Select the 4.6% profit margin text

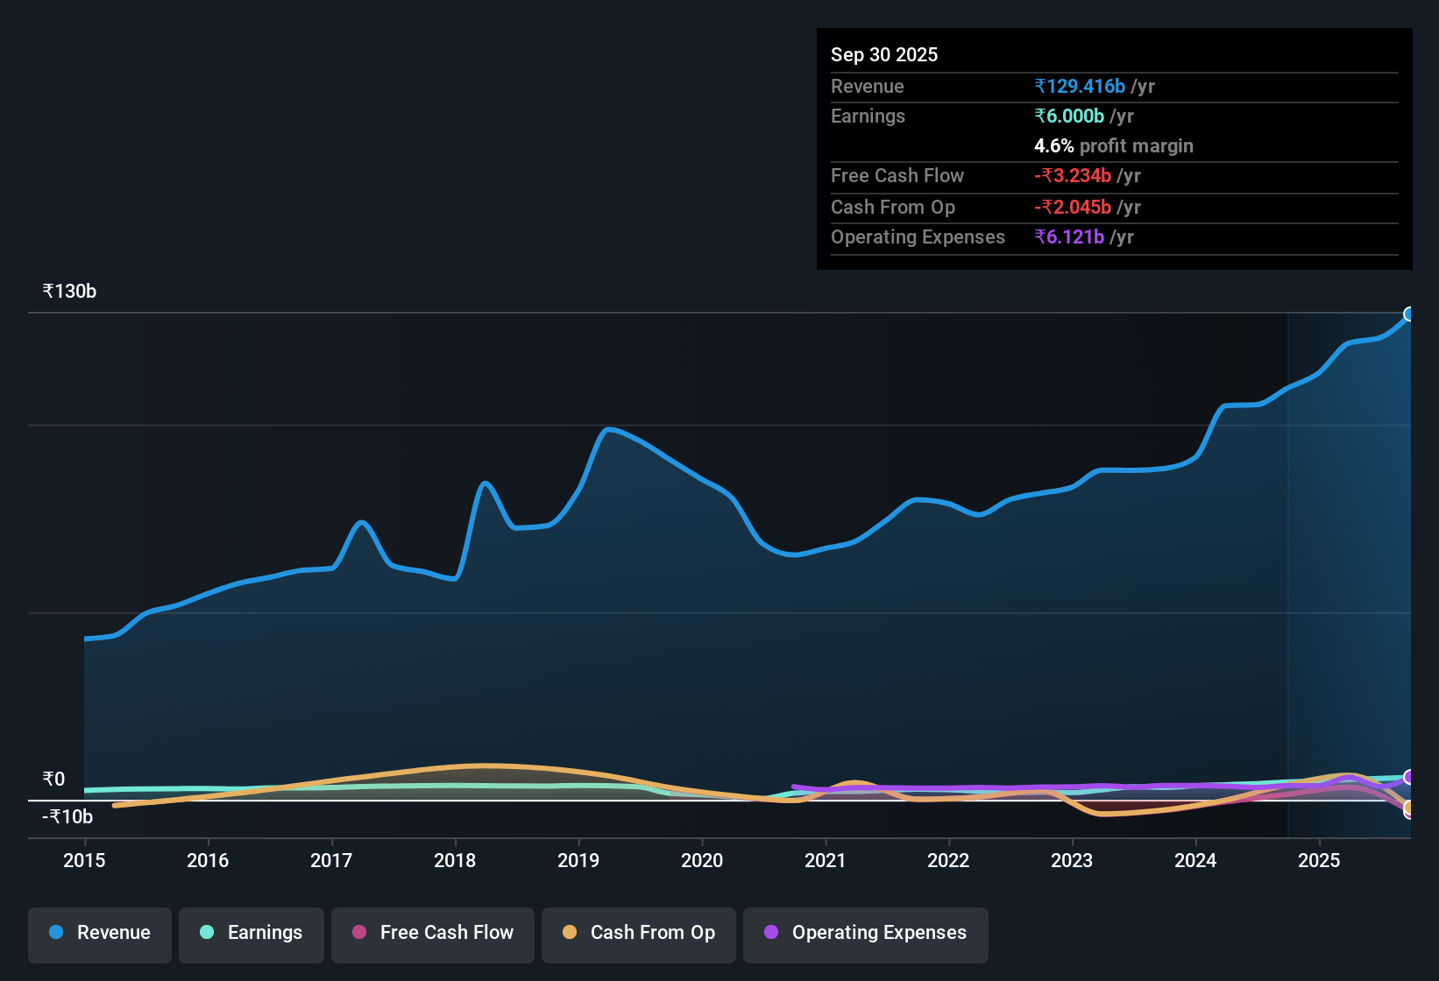click(x=1113, y=146)
